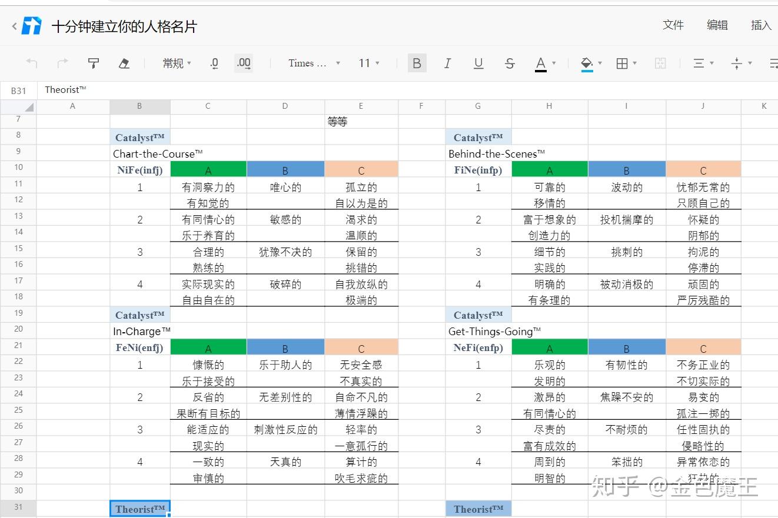Toggle strikethrough formatting
This screenshot has width=778, height=518.
click(509, 63)
